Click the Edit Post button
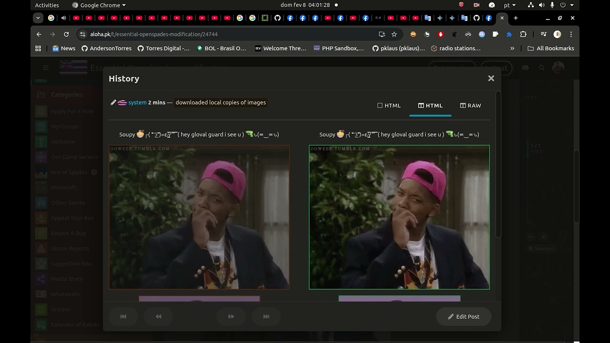 [x=463, y=317]
